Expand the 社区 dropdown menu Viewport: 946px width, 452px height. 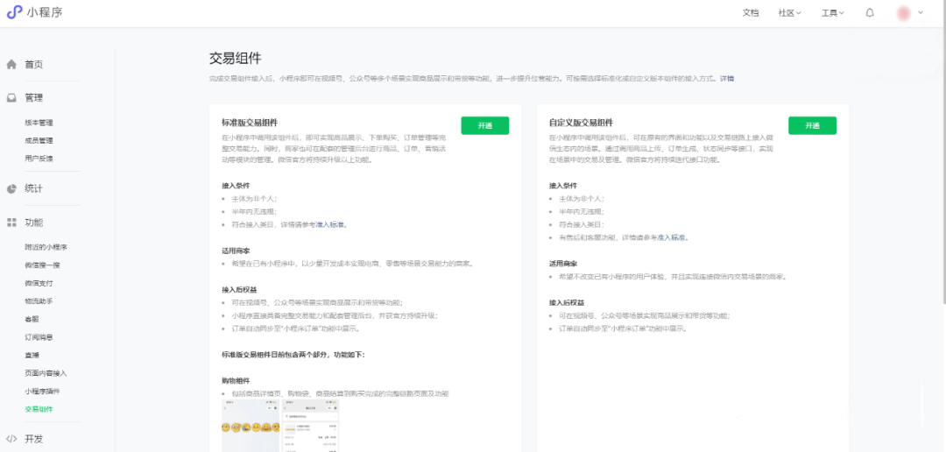[790, 13]
